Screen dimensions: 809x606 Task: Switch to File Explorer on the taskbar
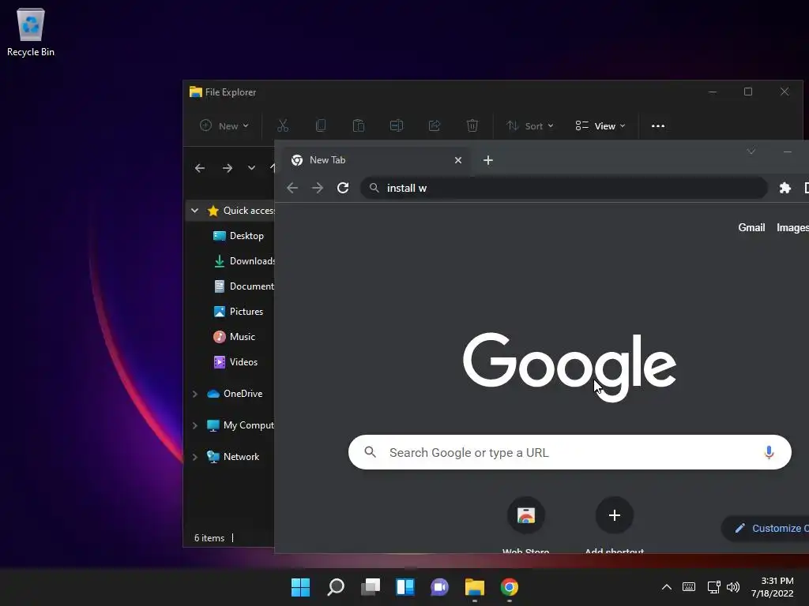[x=475, y=587]
